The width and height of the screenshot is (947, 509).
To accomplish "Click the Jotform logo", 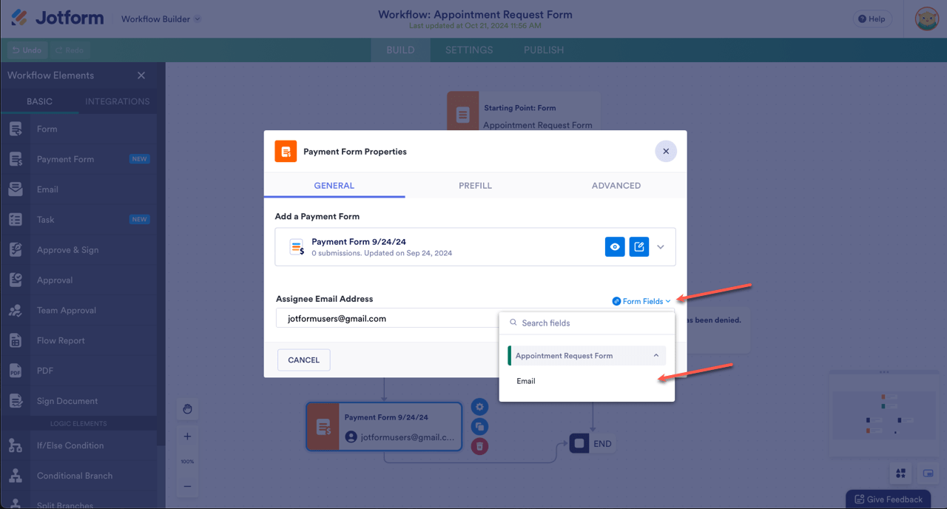I will click(58, 18).
